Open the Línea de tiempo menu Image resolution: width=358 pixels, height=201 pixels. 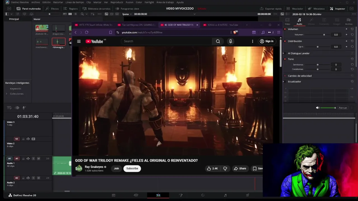pos(75,2)
